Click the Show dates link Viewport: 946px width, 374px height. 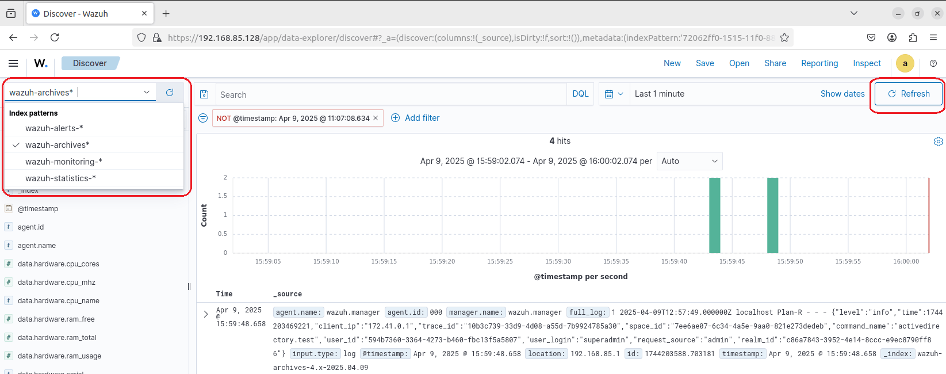point(842,94)
